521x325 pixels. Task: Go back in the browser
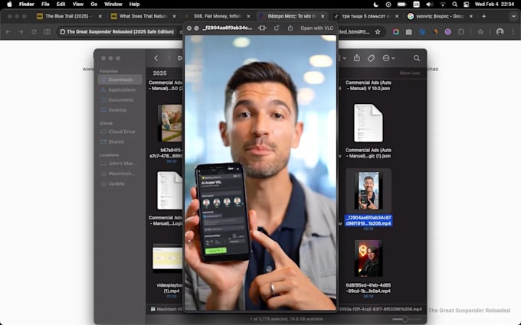(8, 32)
